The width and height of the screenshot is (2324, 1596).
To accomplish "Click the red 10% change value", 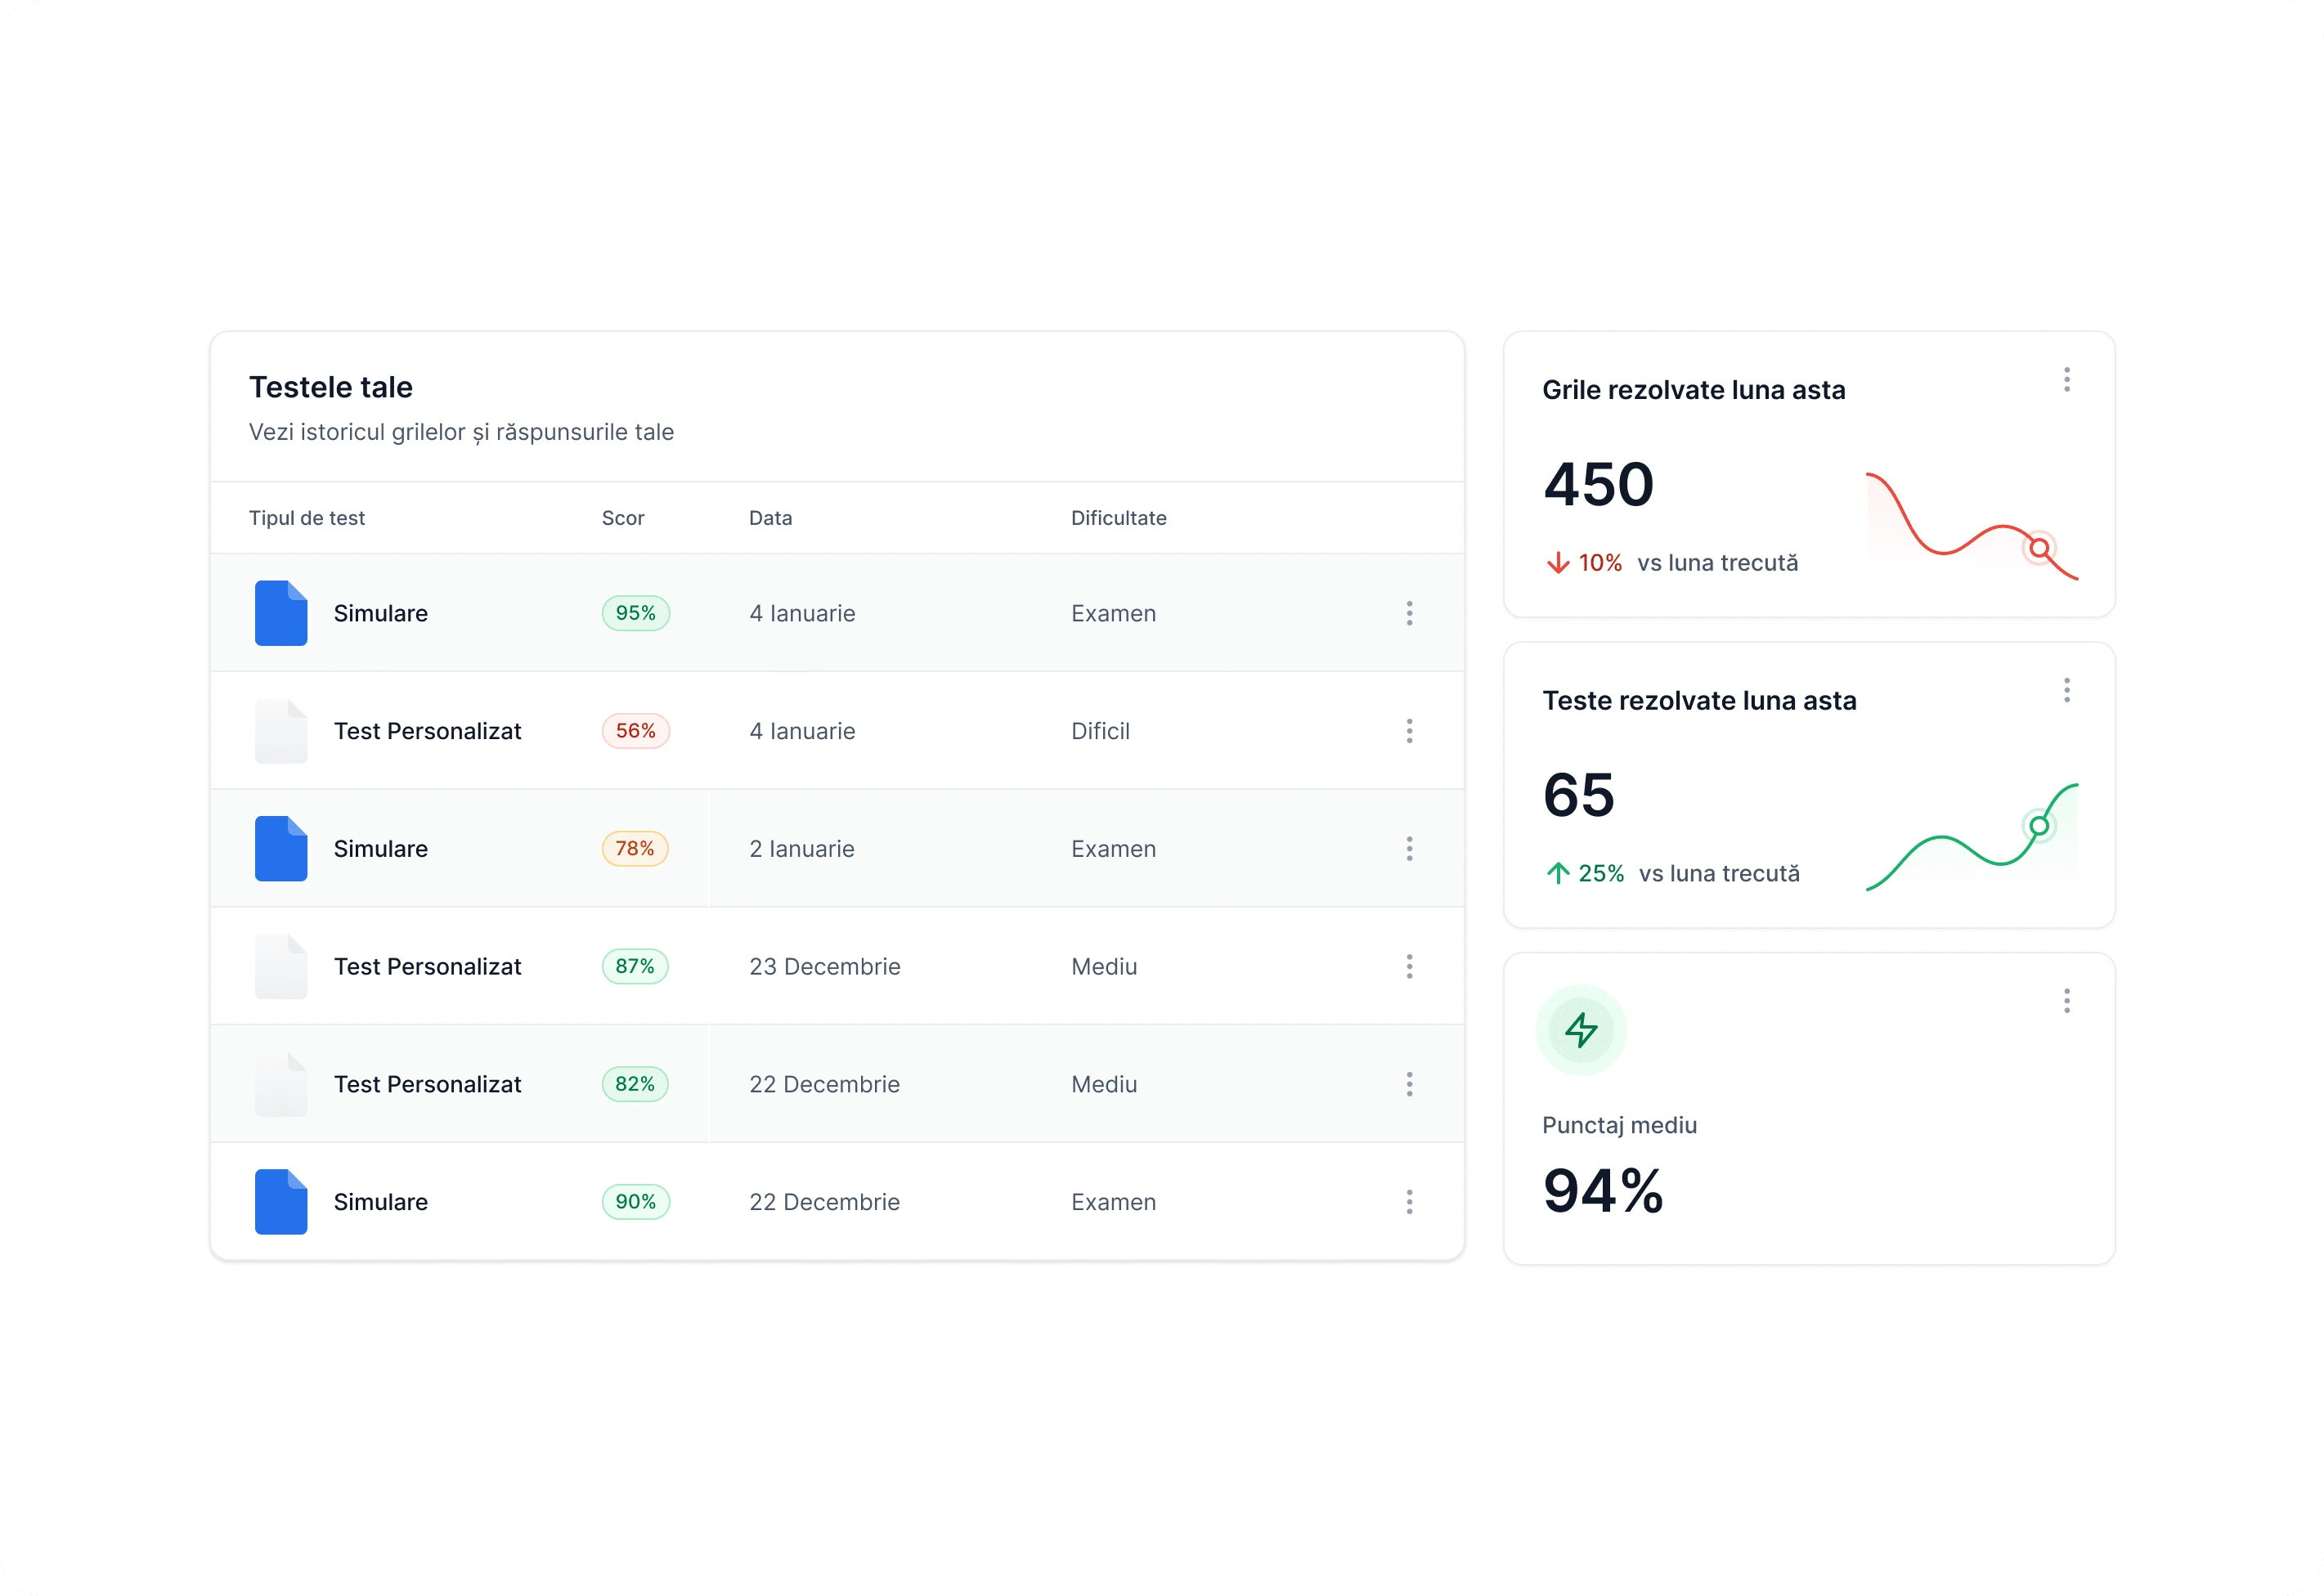I will point(1600,563).
